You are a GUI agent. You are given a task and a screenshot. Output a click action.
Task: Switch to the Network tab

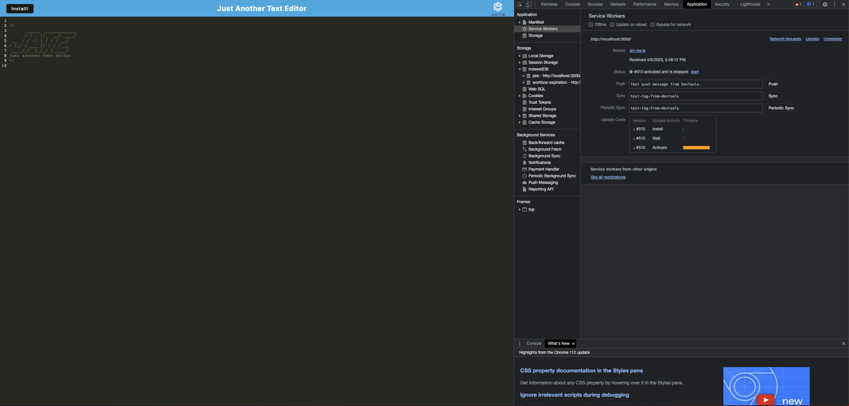[x=617, y=4]
